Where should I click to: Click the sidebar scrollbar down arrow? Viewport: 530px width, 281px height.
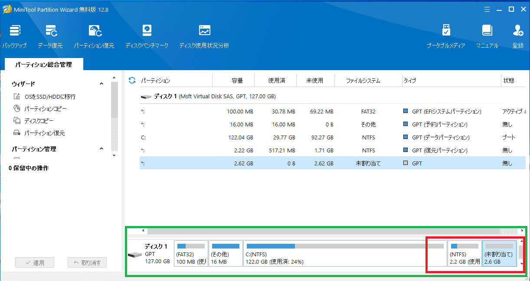[115, 155]
